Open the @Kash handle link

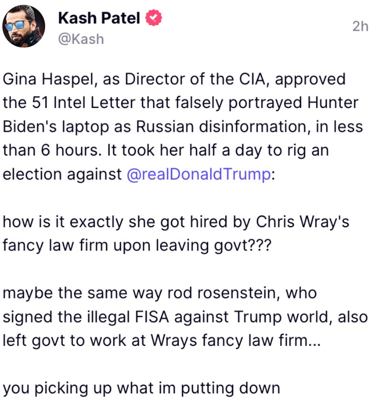pos(81,39)
